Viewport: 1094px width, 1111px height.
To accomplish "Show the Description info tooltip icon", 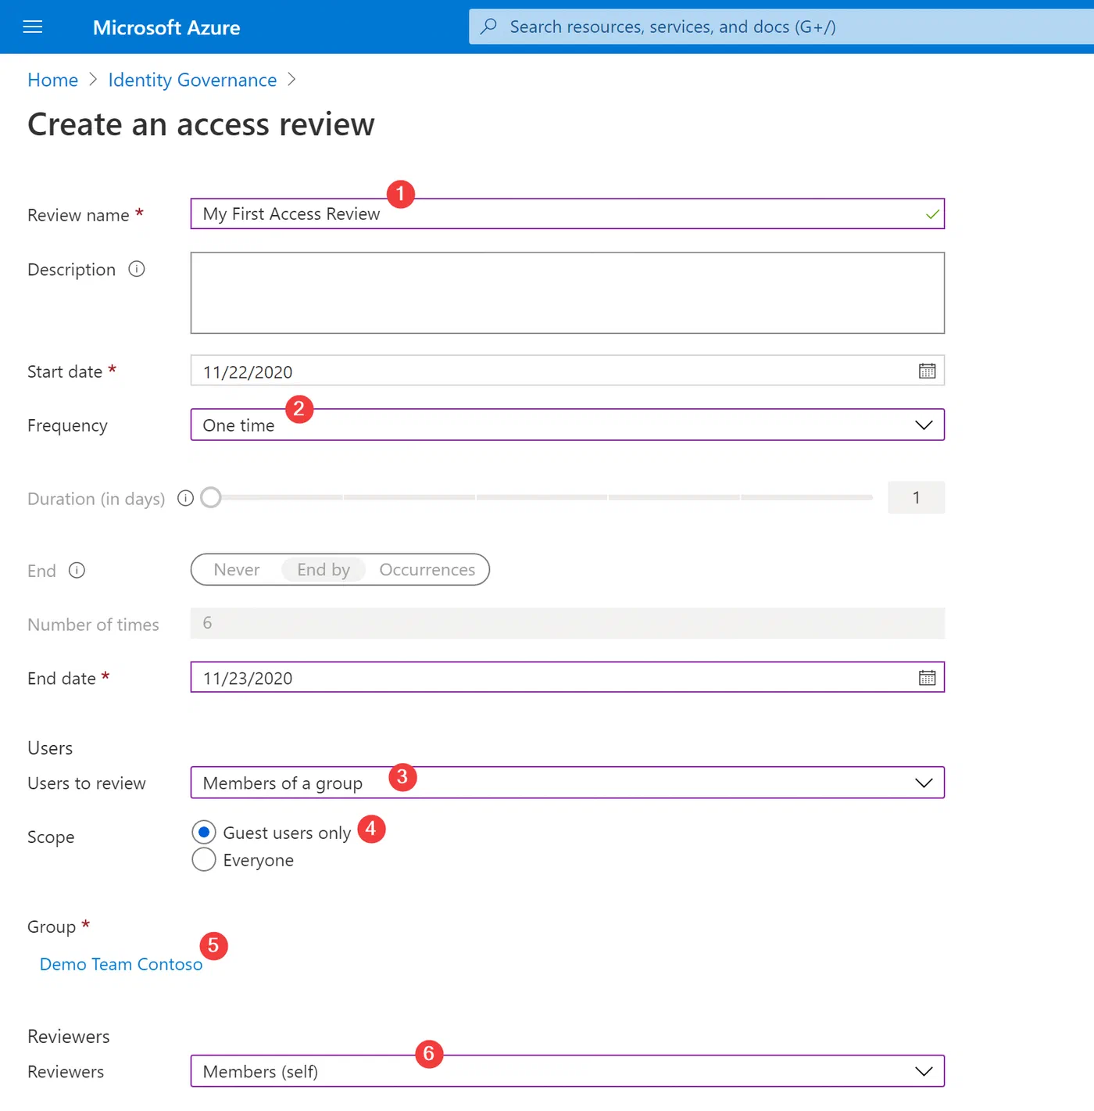I will [x=137, y=269].
